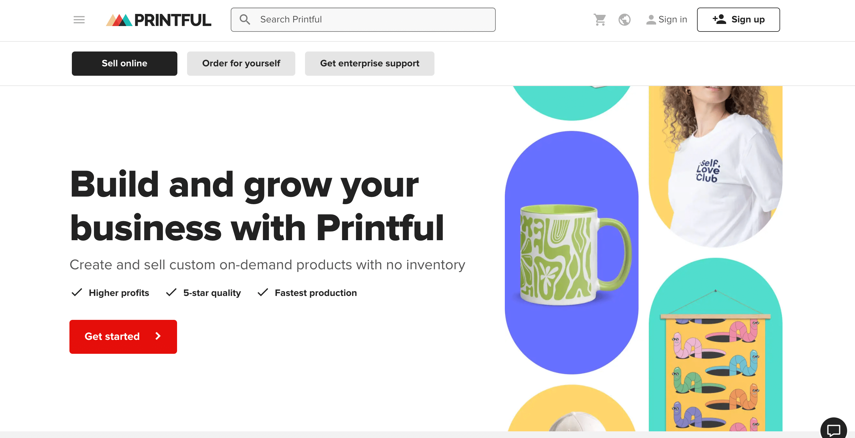The width and height of the screenshot is (855, 438).
Task: Click the Higher profits checkmark toggle
Action: pos(76,292)
